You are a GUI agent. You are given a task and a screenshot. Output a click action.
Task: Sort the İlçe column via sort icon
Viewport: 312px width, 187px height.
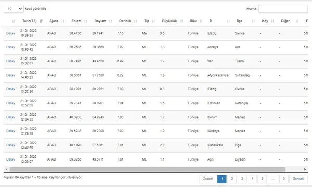pos(253,21)
